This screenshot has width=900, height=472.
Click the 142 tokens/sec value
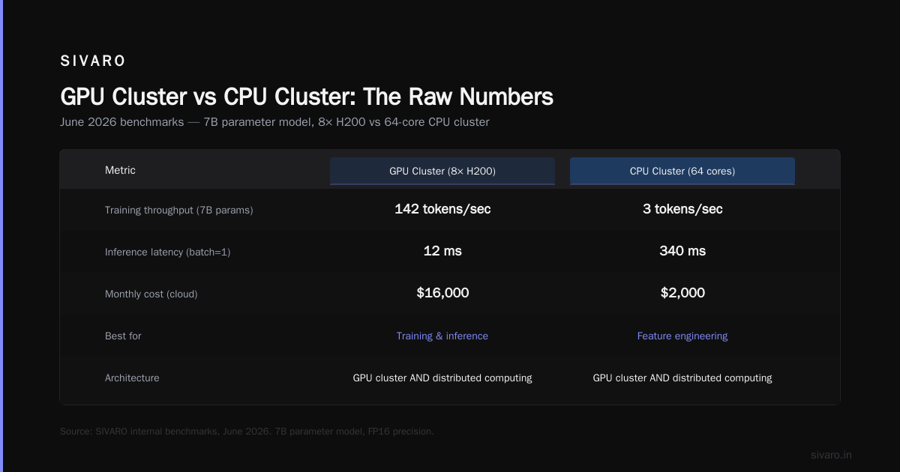tap(442, 209)
